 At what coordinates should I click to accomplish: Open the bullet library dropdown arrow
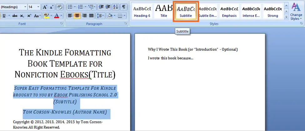click(x=75, y=7)
